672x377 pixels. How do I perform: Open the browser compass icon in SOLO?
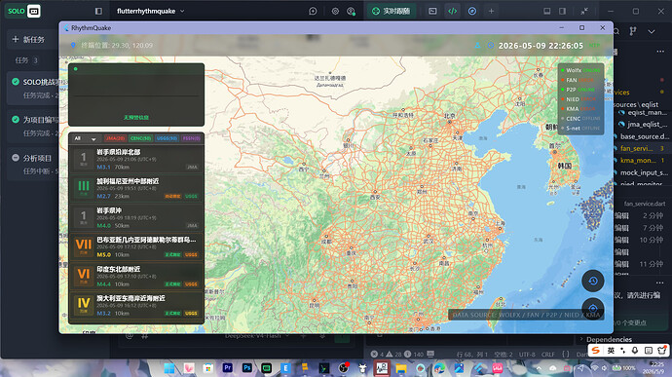click(x=471, y=11)
